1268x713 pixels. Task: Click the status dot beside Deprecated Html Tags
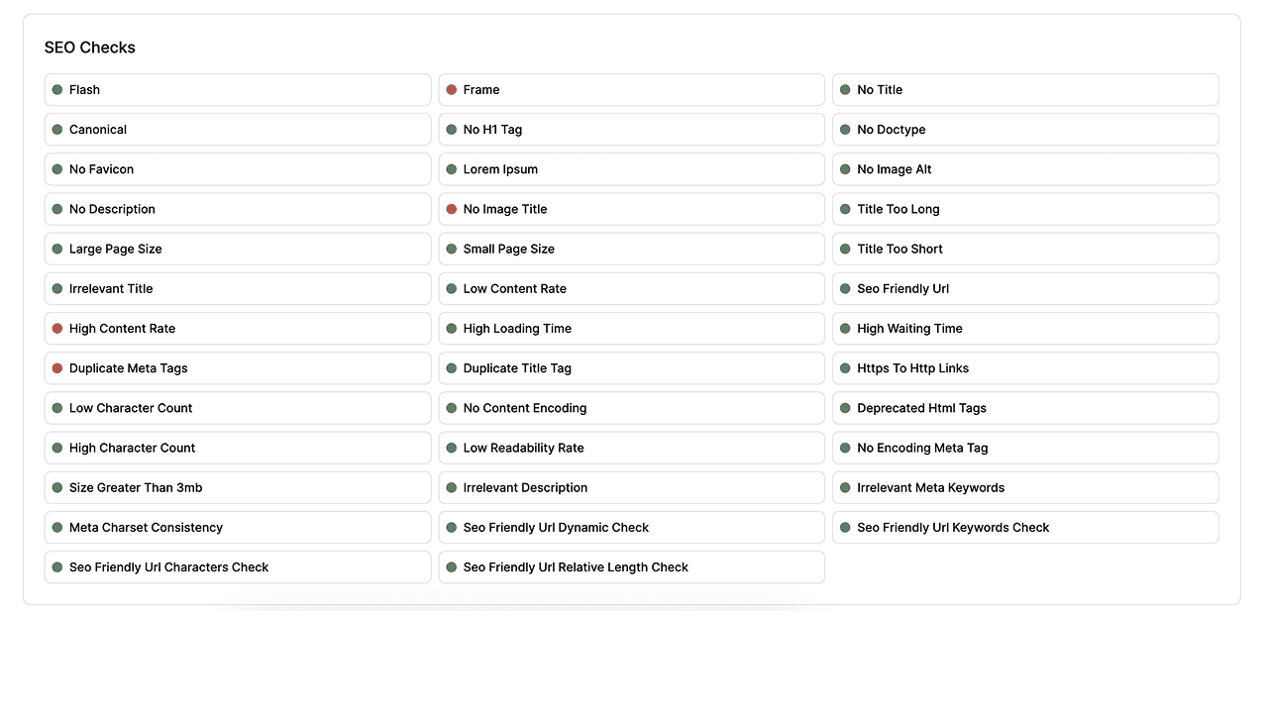click(x=846, y=407)
